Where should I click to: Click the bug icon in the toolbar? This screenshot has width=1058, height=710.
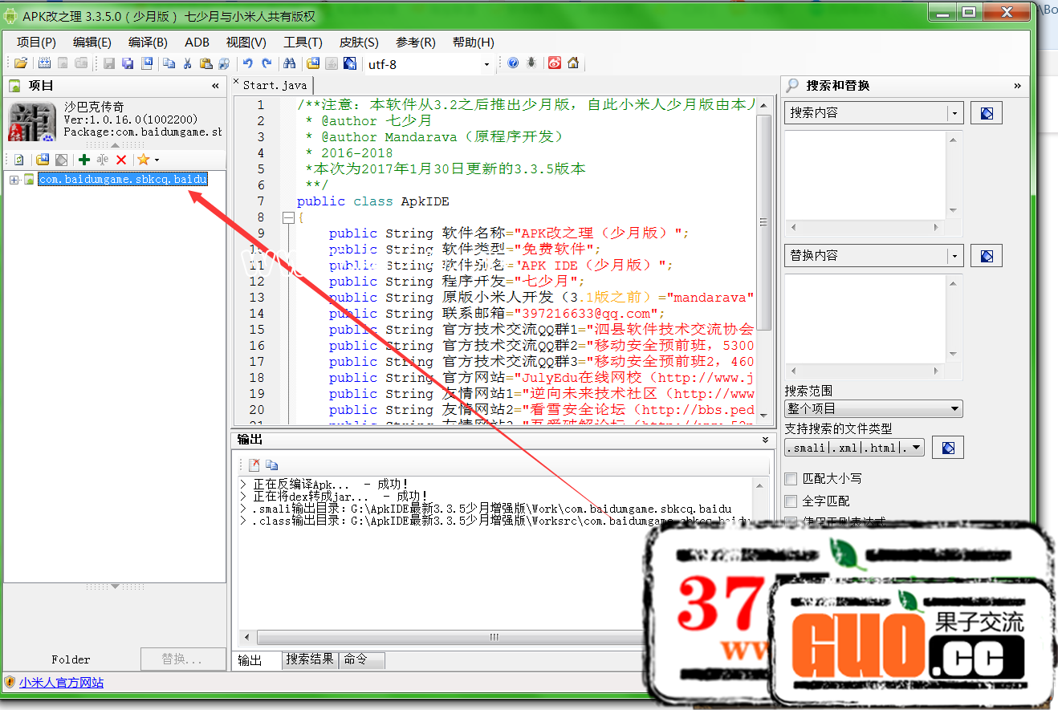click(x=531, y=64)
